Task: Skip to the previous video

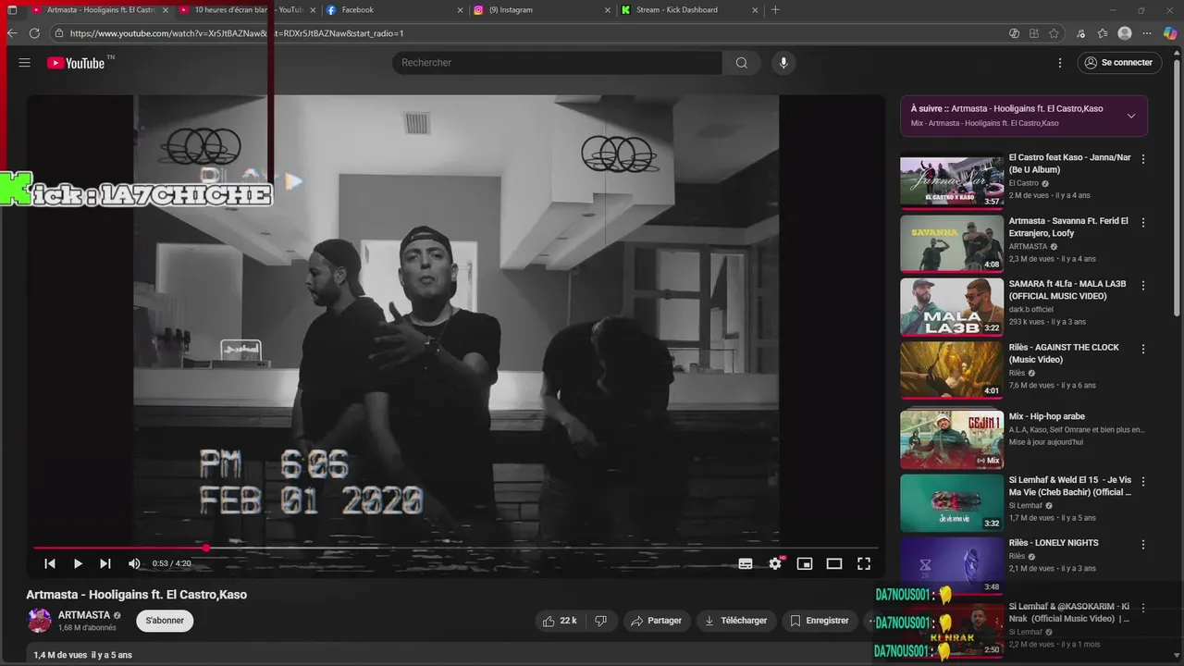Action: pos(50,563)
